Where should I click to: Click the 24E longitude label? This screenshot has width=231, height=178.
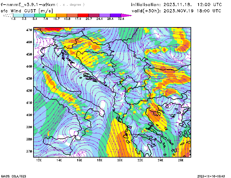pyautogui.click(x=161, y=160)
